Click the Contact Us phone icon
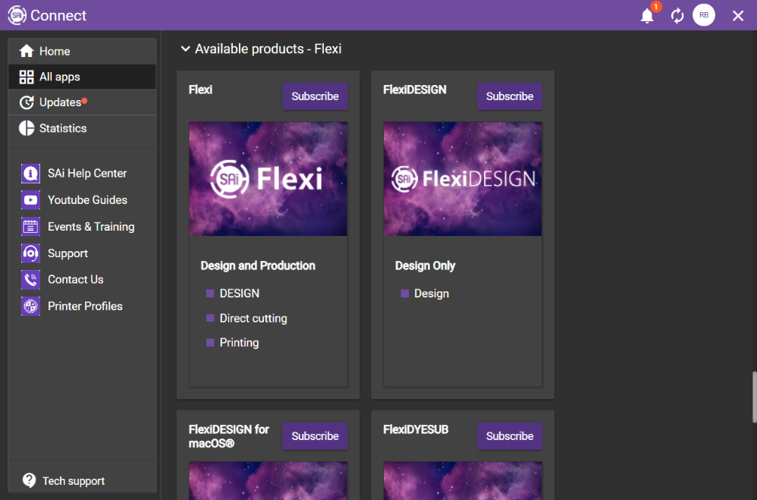 [30, 279]
